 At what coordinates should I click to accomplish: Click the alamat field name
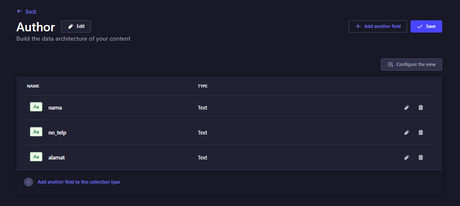coord(56,157)
